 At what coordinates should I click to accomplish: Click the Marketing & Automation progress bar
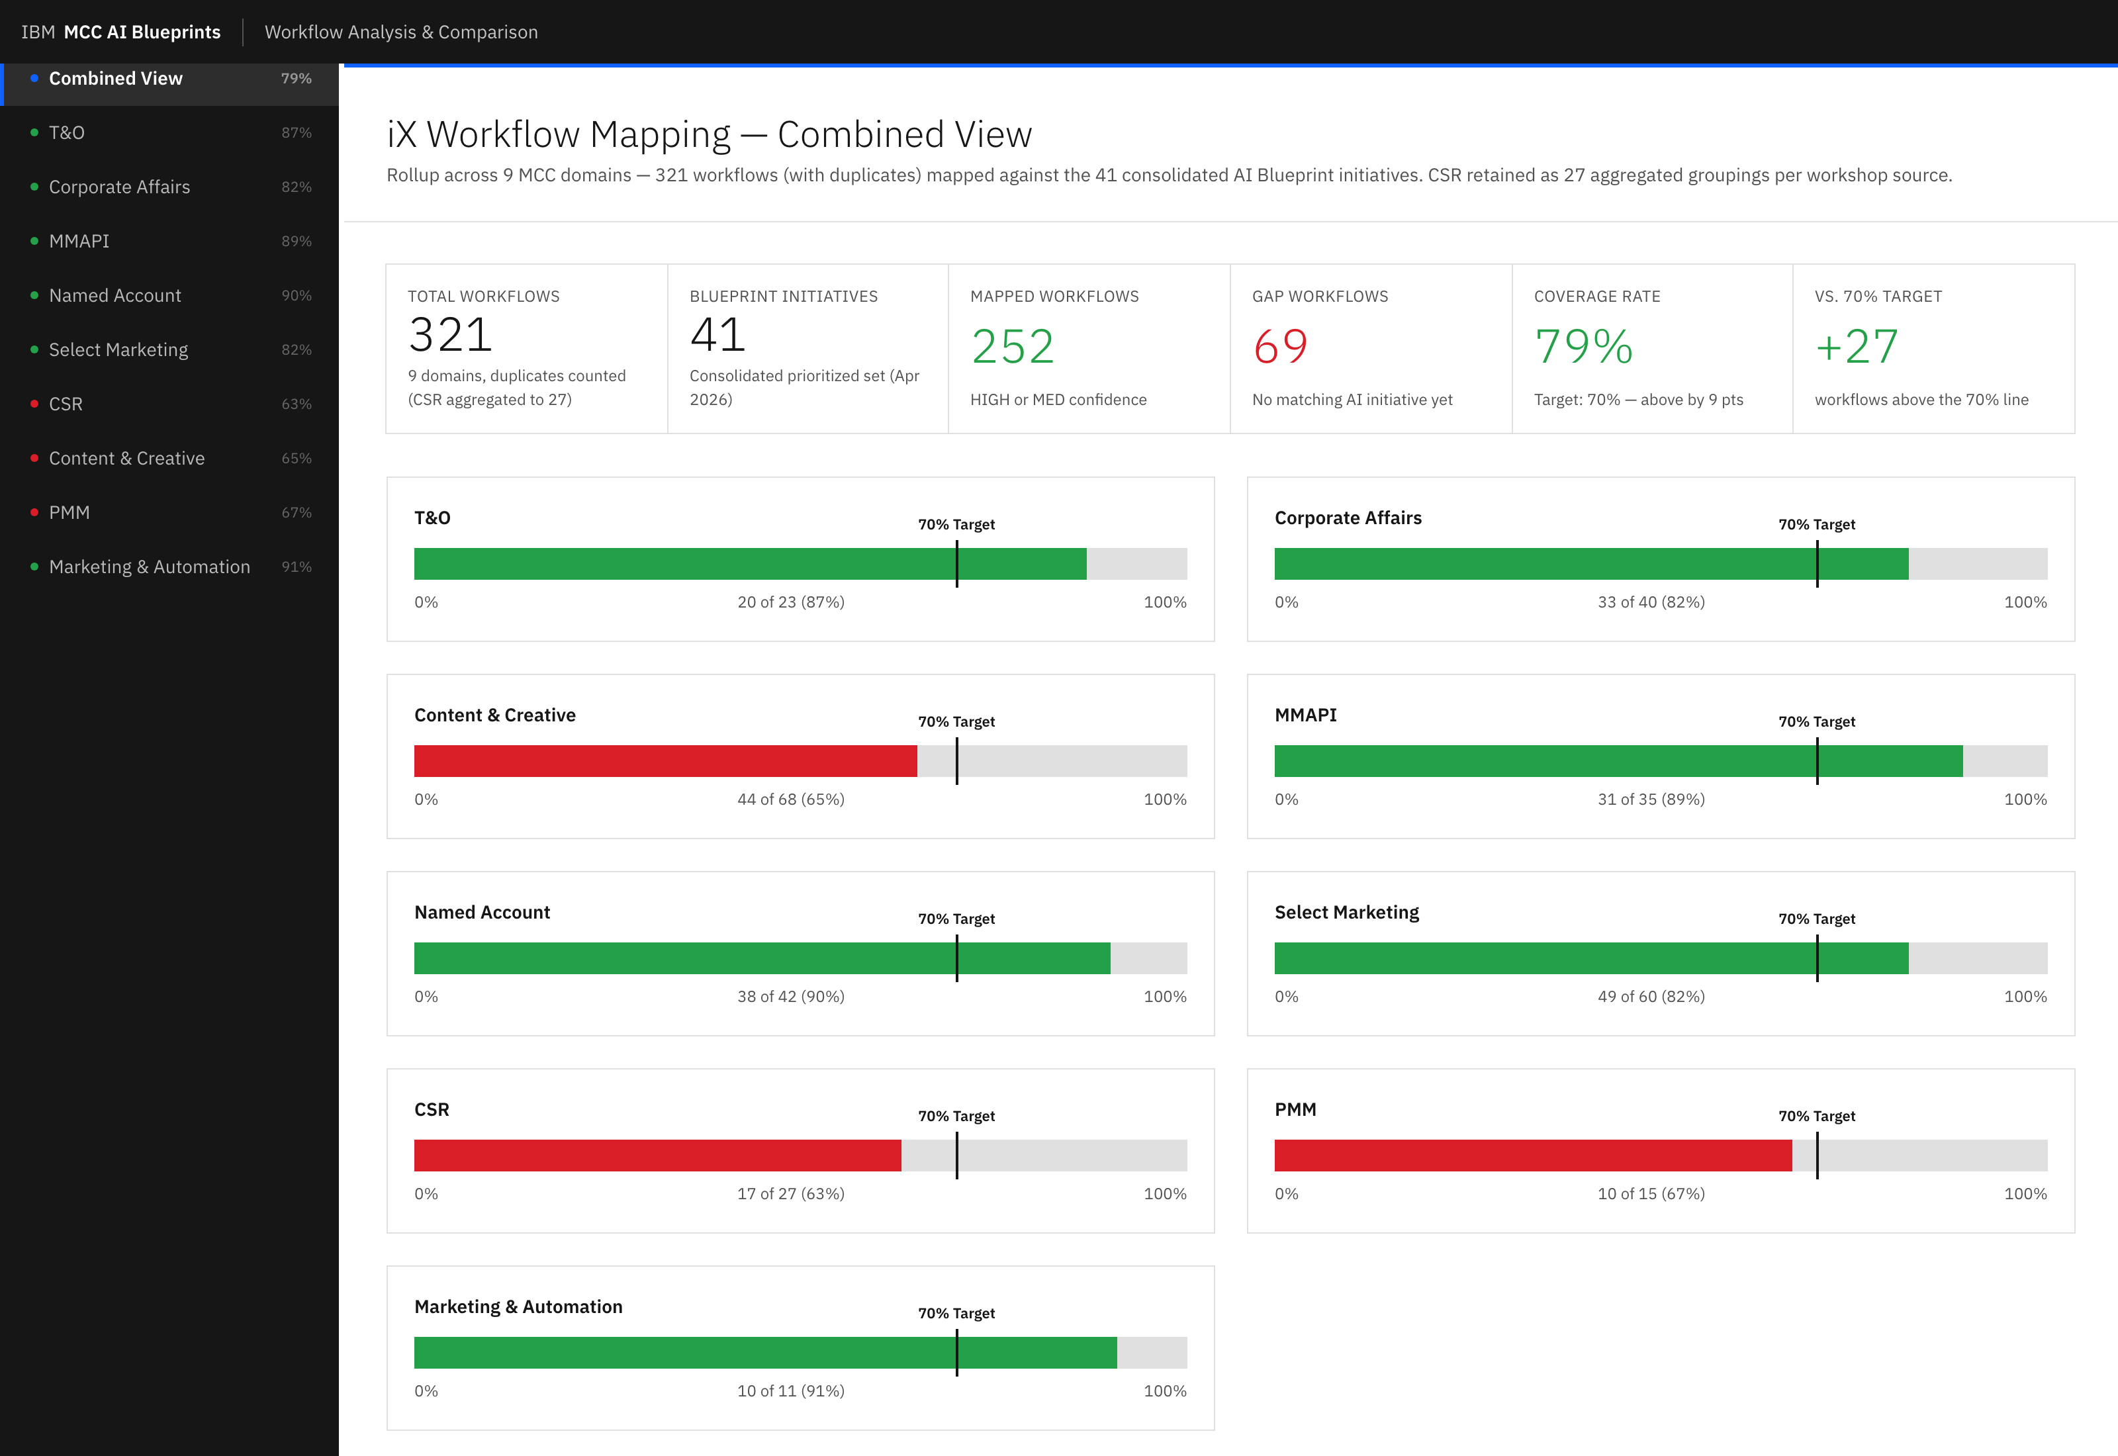click(801, 1352)
